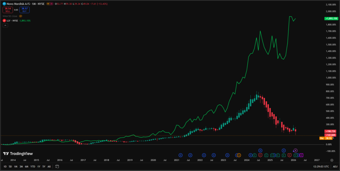The width and height of the screenshot is (340, 171).
Task: Collapse the indicator legend chevron
Action: pos(5,25)
